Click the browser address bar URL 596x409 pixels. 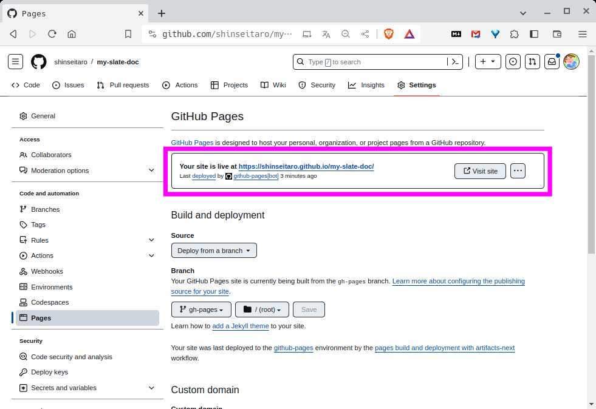click(x=227, y=34)
